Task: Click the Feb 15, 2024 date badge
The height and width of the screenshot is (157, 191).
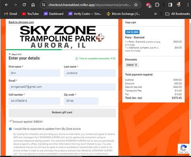Action: tap(132, 32)
